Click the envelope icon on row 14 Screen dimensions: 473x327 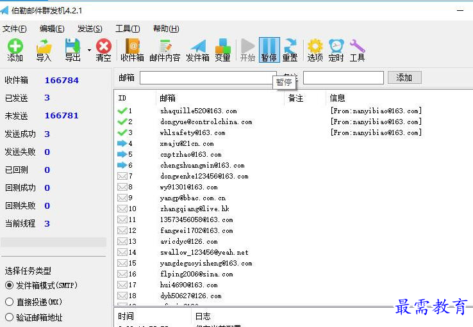(x=122, y=252)
